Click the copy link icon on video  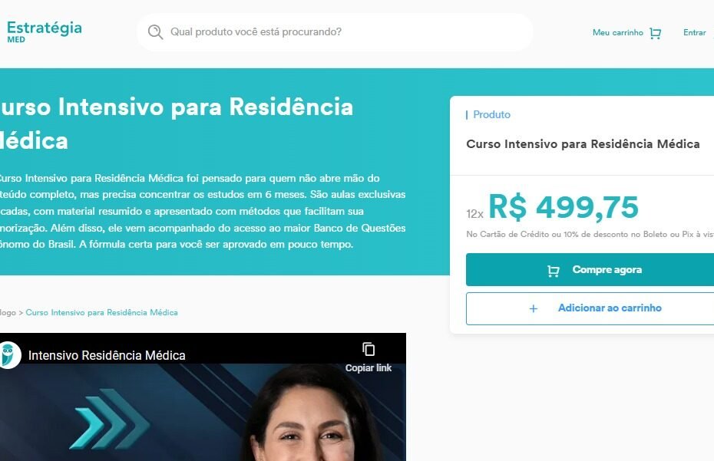click(369, 349)
